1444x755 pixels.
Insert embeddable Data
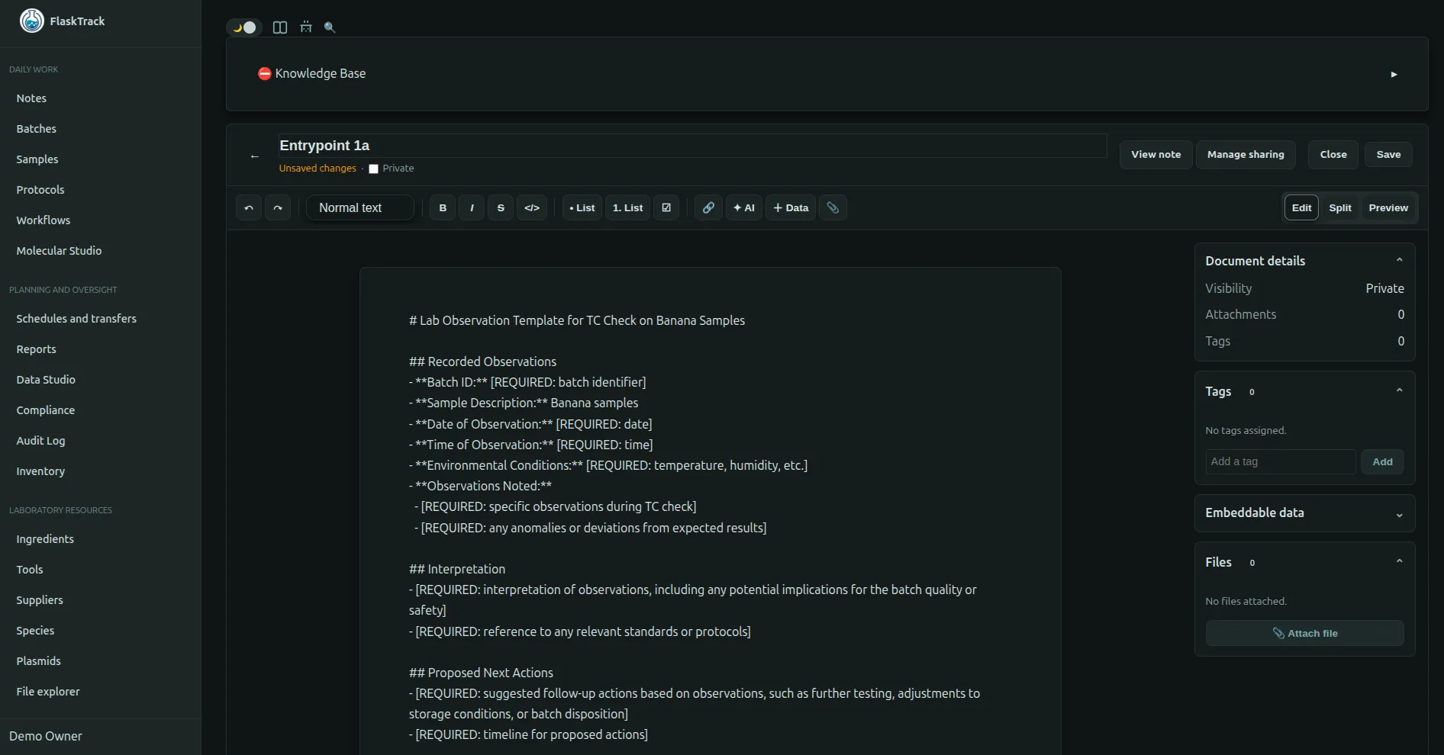pos(791,207)
